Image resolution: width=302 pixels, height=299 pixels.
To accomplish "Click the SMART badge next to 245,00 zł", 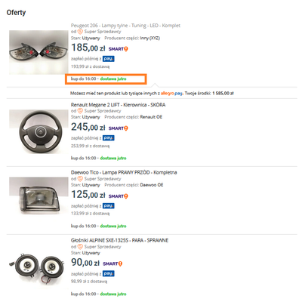I will 118,128.
